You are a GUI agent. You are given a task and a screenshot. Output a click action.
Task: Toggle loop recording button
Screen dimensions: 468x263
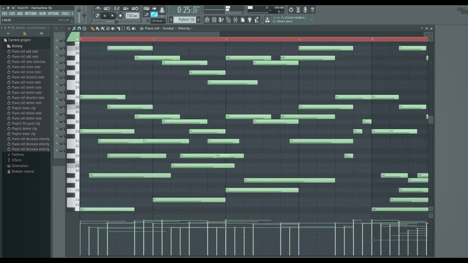(x=135, y=8)
